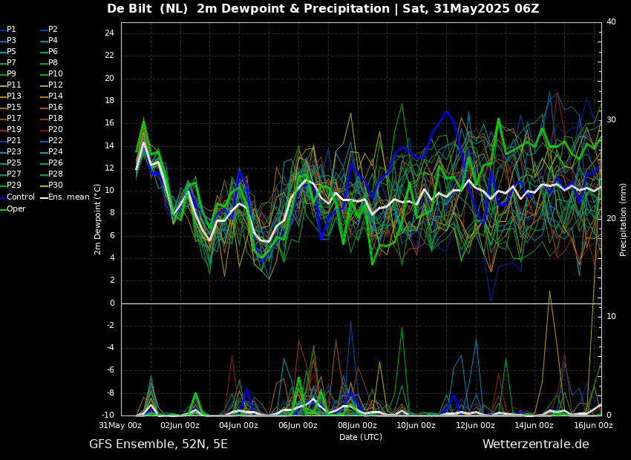Select the 14Jun 00z date label
Viewport: 631px width, 460px height.
pos(534,425)
